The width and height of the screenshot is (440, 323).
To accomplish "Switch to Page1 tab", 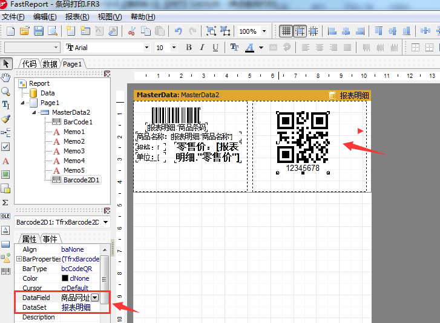I will coord(72,64).
